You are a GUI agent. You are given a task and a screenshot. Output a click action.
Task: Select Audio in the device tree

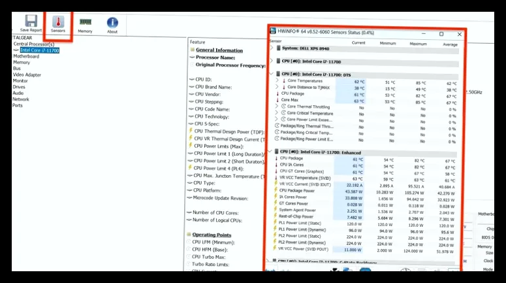(x=18, y=93)
